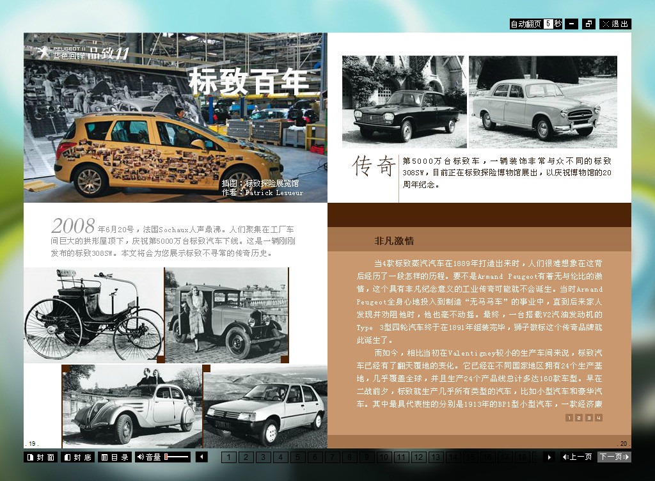Viewport: 655px width, 481px height.
Task: Open the front cover (封面)
Action: [x=40, y=457]
